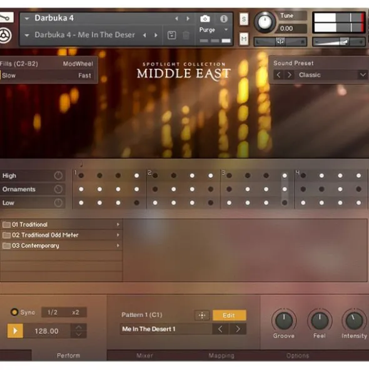Mute the instrument with M button

click(244, 39)
